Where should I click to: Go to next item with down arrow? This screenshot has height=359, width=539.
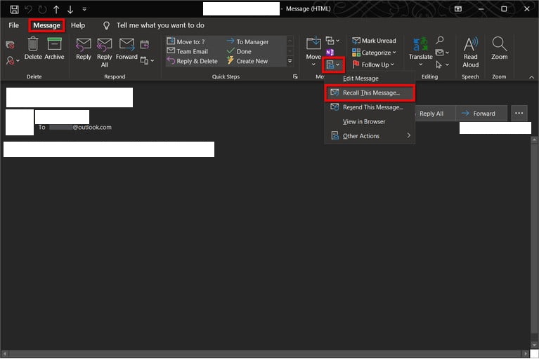tap(70, 9)
